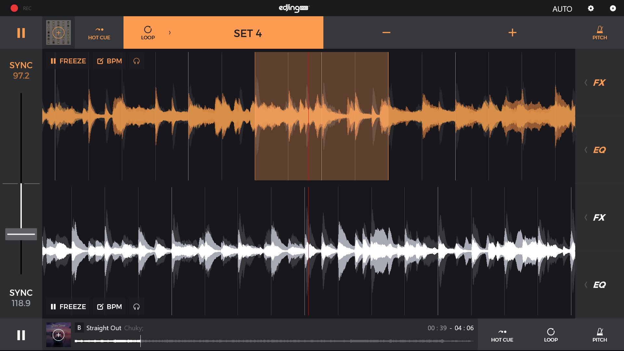Enable headphone pre-cueing on the top deck

tap(136, 61)
